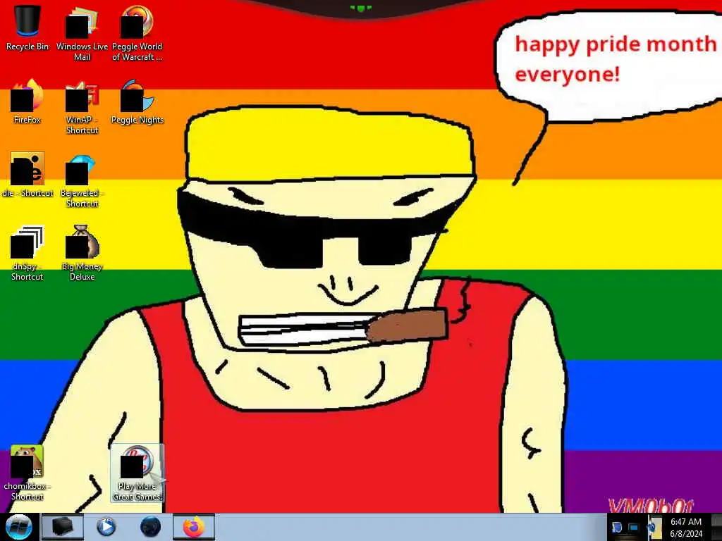
Task: Click the taskbar clock showing 6:47 AM
Action: tap(685, 522)
